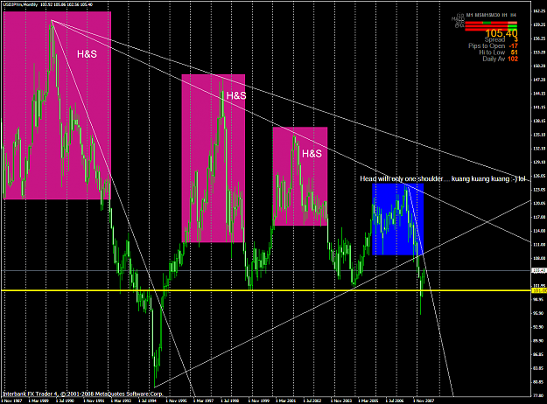The width and height of the screenshot is (547, 404).
Task: Click the USDJPYm Monthly chart title
Action: coord(21,5)
